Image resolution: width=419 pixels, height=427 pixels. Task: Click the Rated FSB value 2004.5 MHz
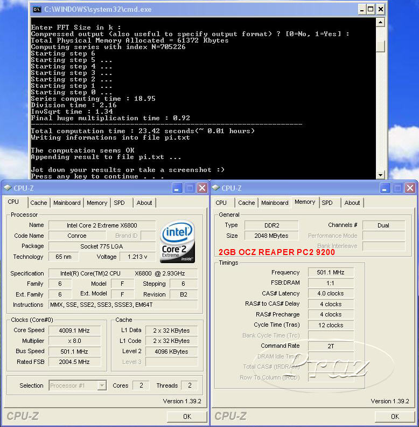click(x=74, y=362)
